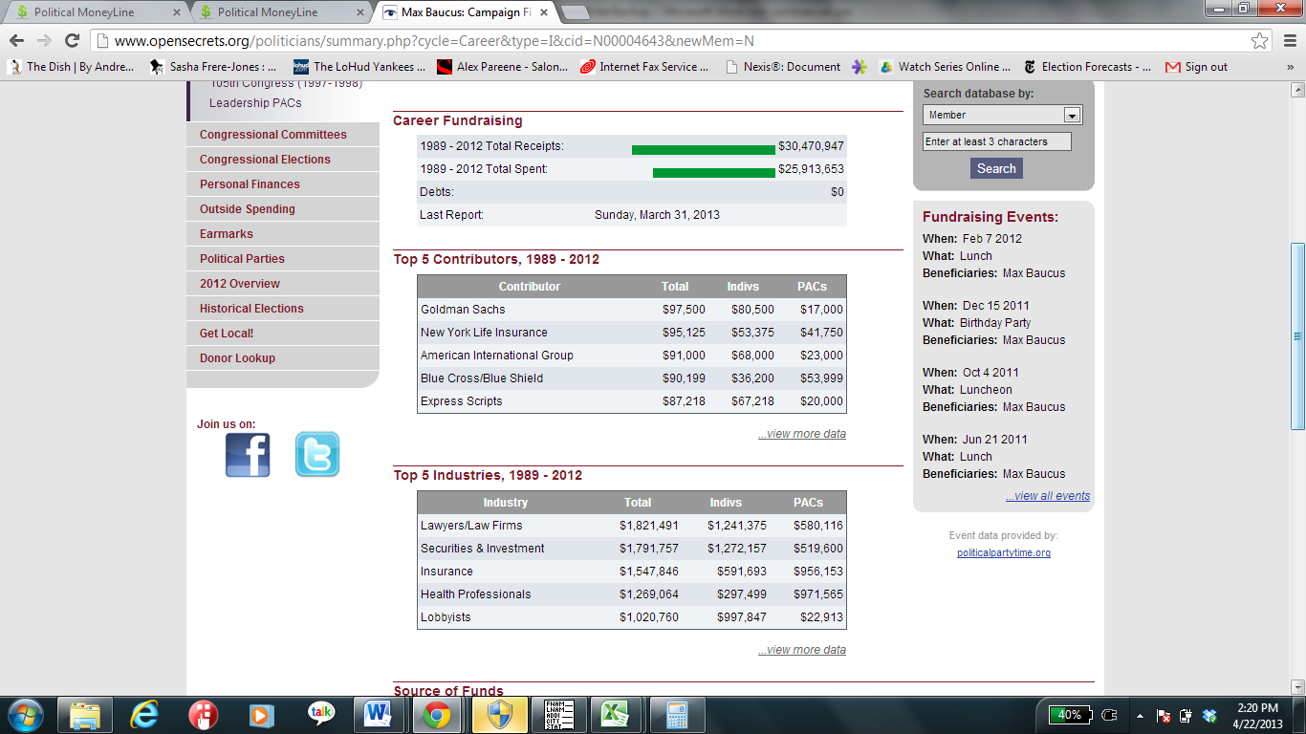Open the Election Forecasts bookmark
This screenshot has width=1306, height=734.
tap(1087, 67)
